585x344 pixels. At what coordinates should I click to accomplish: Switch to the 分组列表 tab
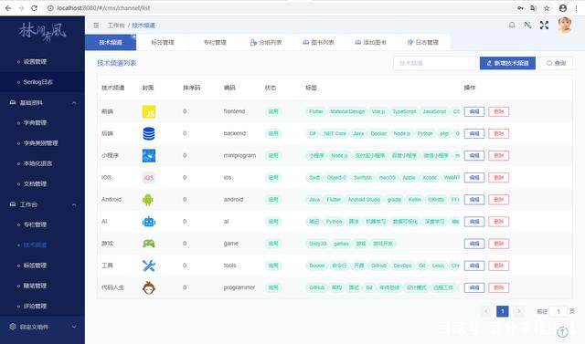[266, 43]
